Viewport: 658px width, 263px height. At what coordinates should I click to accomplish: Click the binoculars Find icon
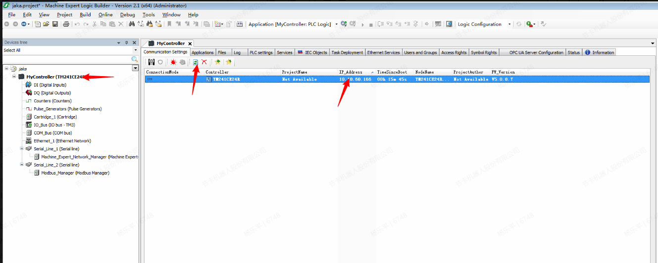click(132, 24)
